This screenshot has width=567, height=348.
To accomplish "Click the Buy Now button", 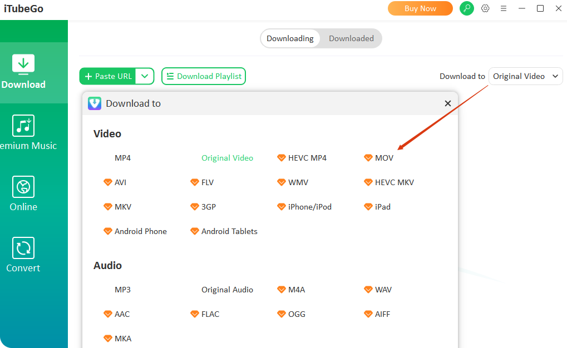I will pyautogui.click(x=420, y=8).
